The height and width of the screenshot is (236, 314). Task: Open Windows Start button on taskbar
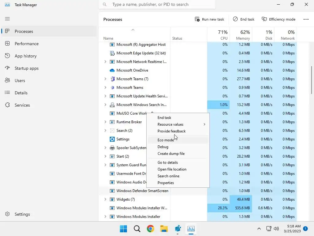[123, 229]
